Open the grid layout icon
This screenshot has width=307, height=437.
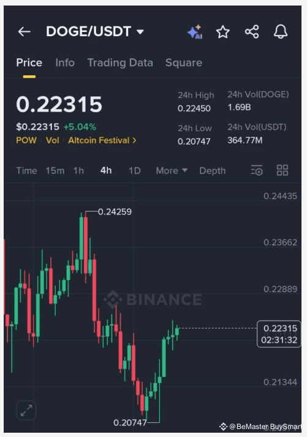click(x=282, y=170)
